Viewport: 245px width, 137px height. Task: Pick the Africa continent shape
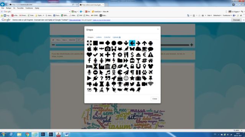click(95, 90)
